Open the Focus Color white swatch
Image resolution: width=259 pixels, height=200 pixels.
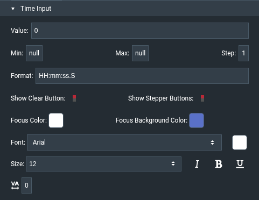point(56,120)
